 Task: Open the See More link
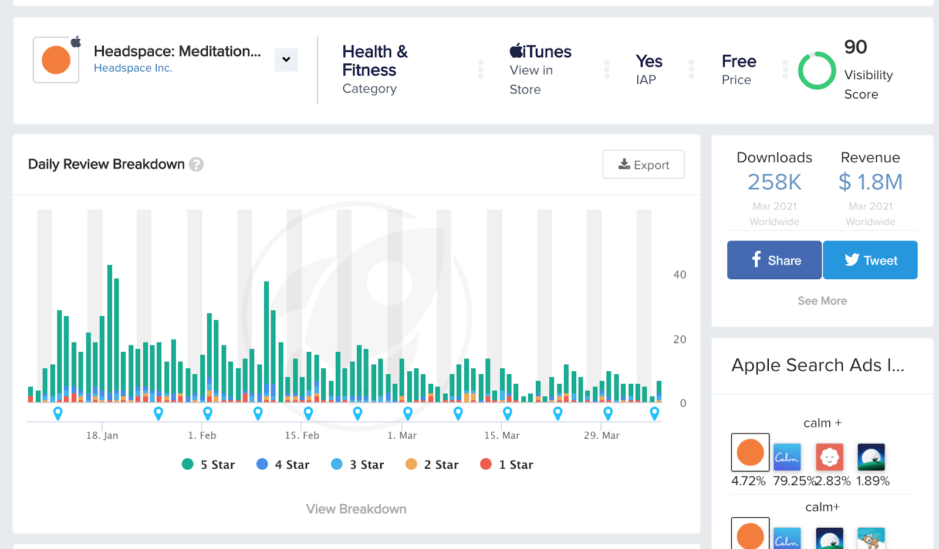[x=822, y=301]
